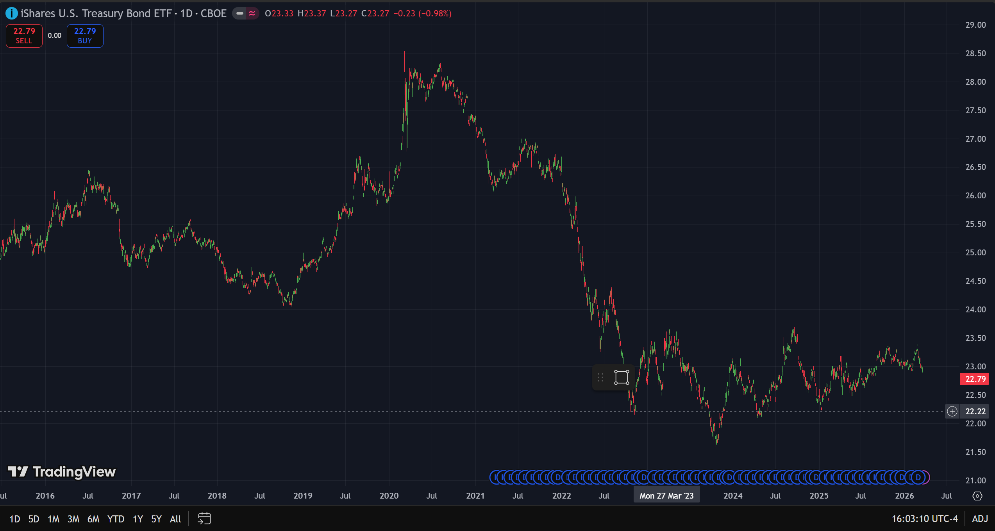
Task: Select the All time range
Action: (x=175, y=519)
